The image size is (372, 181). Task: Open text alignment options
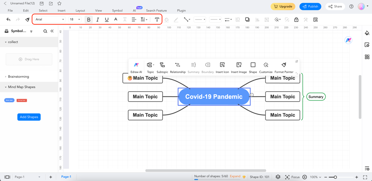tap(134, 20)
